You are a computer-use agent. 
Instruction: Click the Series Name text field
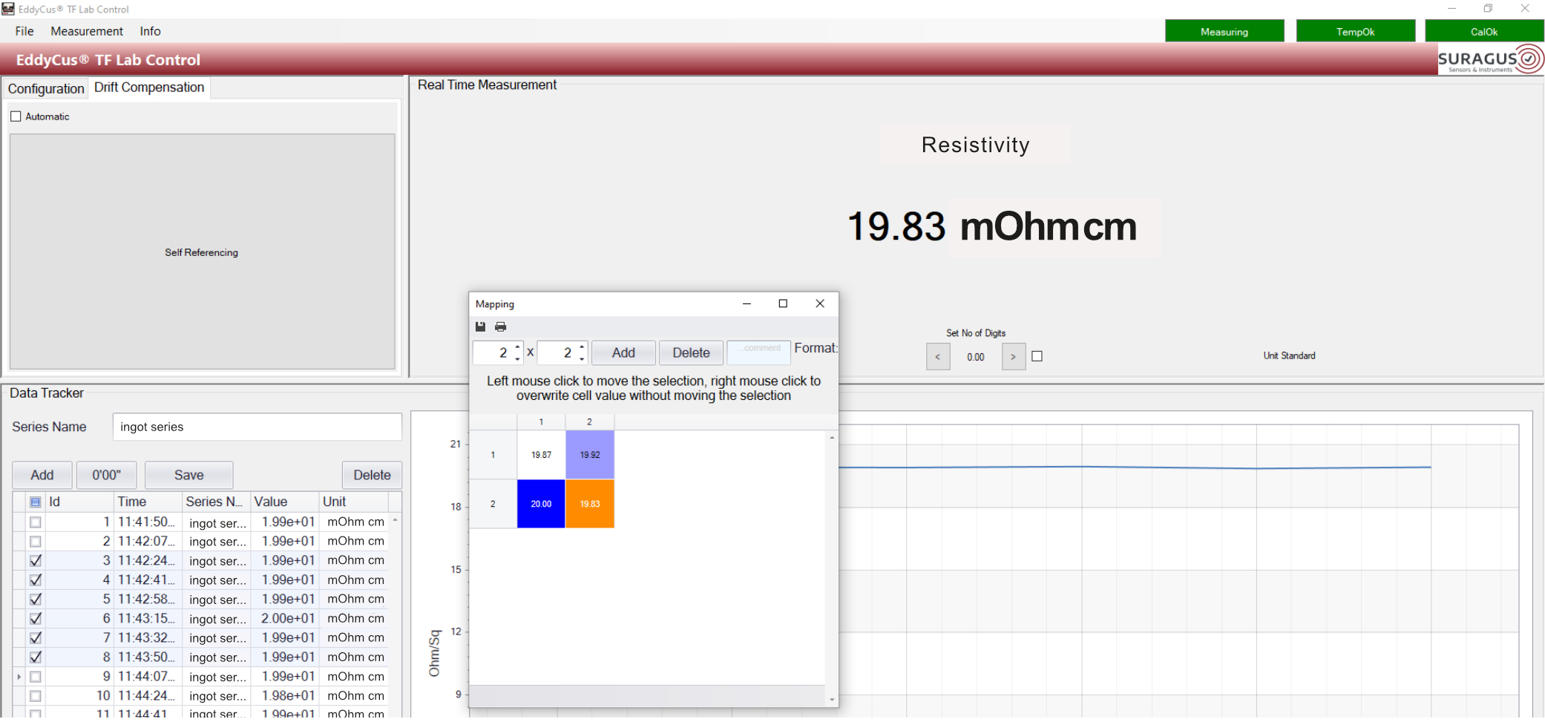pyautogui.click(x=257, y=427)
